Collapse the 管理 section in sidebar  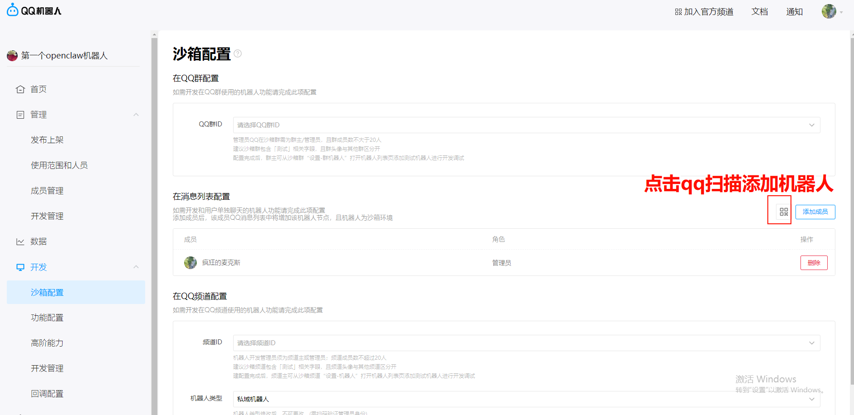pos(136,114)
